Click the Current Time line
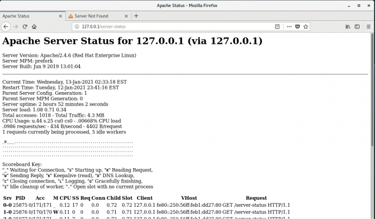 tap(65, 82)
